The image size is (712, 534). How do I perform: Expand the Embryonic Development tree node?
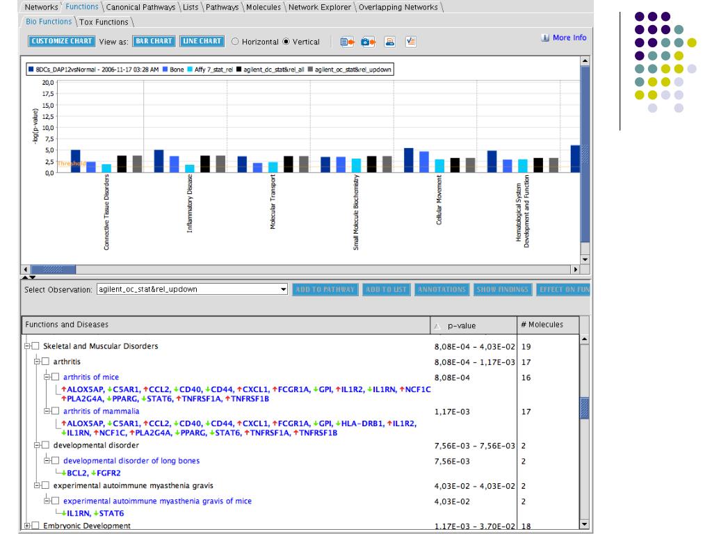tap(28, 526)
